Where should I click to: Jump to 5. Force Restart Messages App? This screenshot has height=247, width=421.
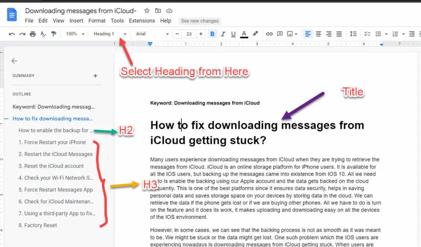[56, 190]
